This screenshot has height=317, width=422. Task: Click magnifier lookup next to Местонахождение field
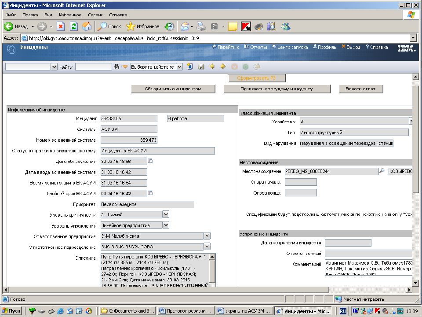coord(382,171)
